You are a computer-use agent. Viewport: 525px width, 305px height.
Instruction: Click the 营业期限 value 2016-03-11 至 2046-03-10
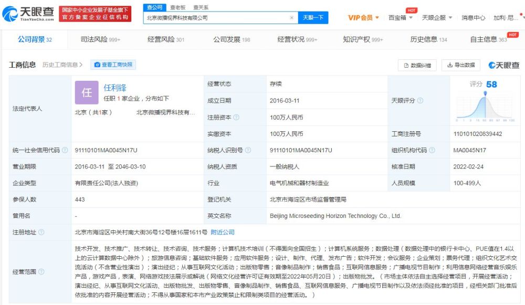pyautogui.click(x=110, y=167)
